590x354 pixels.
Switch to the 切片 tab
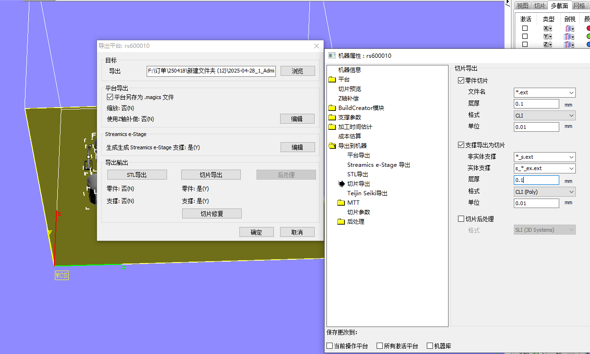[539, 6]
